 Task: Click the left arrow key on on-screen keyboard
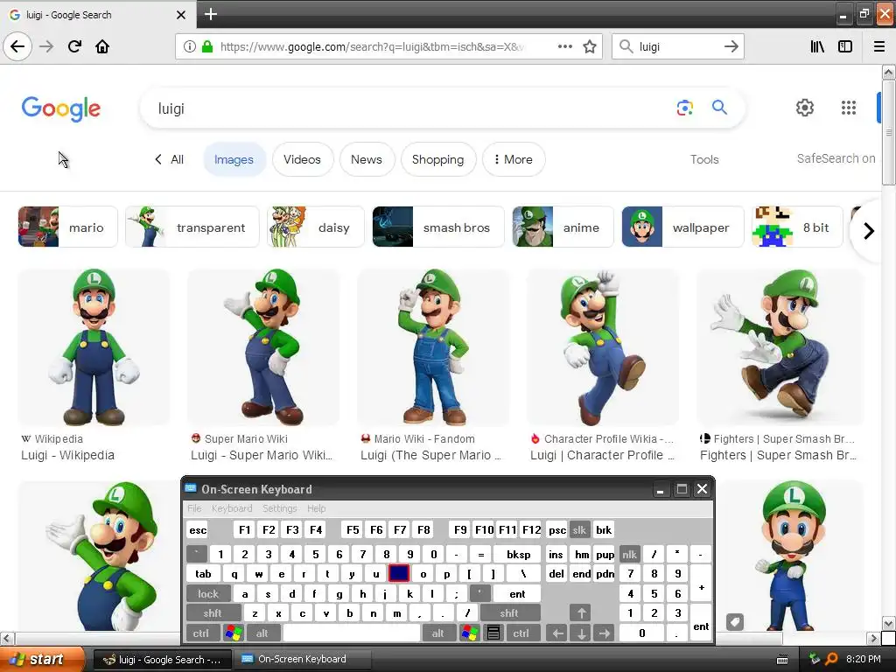point(557,633)
